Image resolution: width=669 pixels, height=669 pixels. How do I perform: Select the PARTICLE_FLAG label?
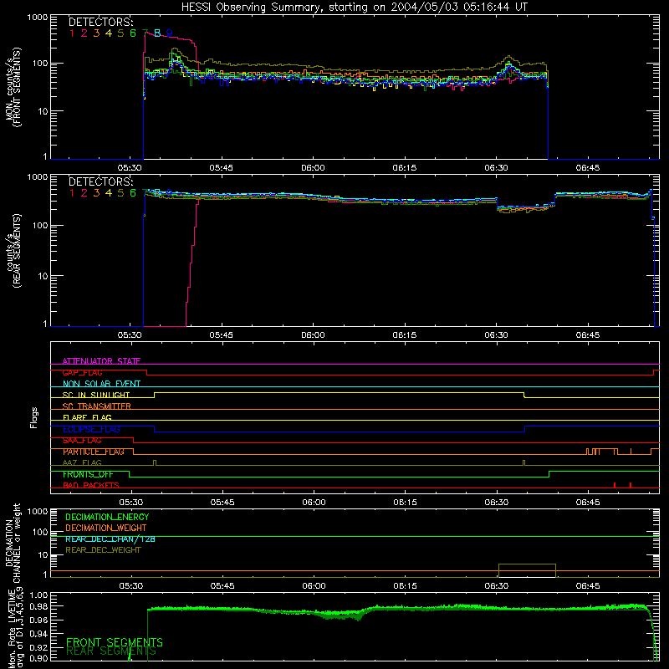(x=94, y=452)
